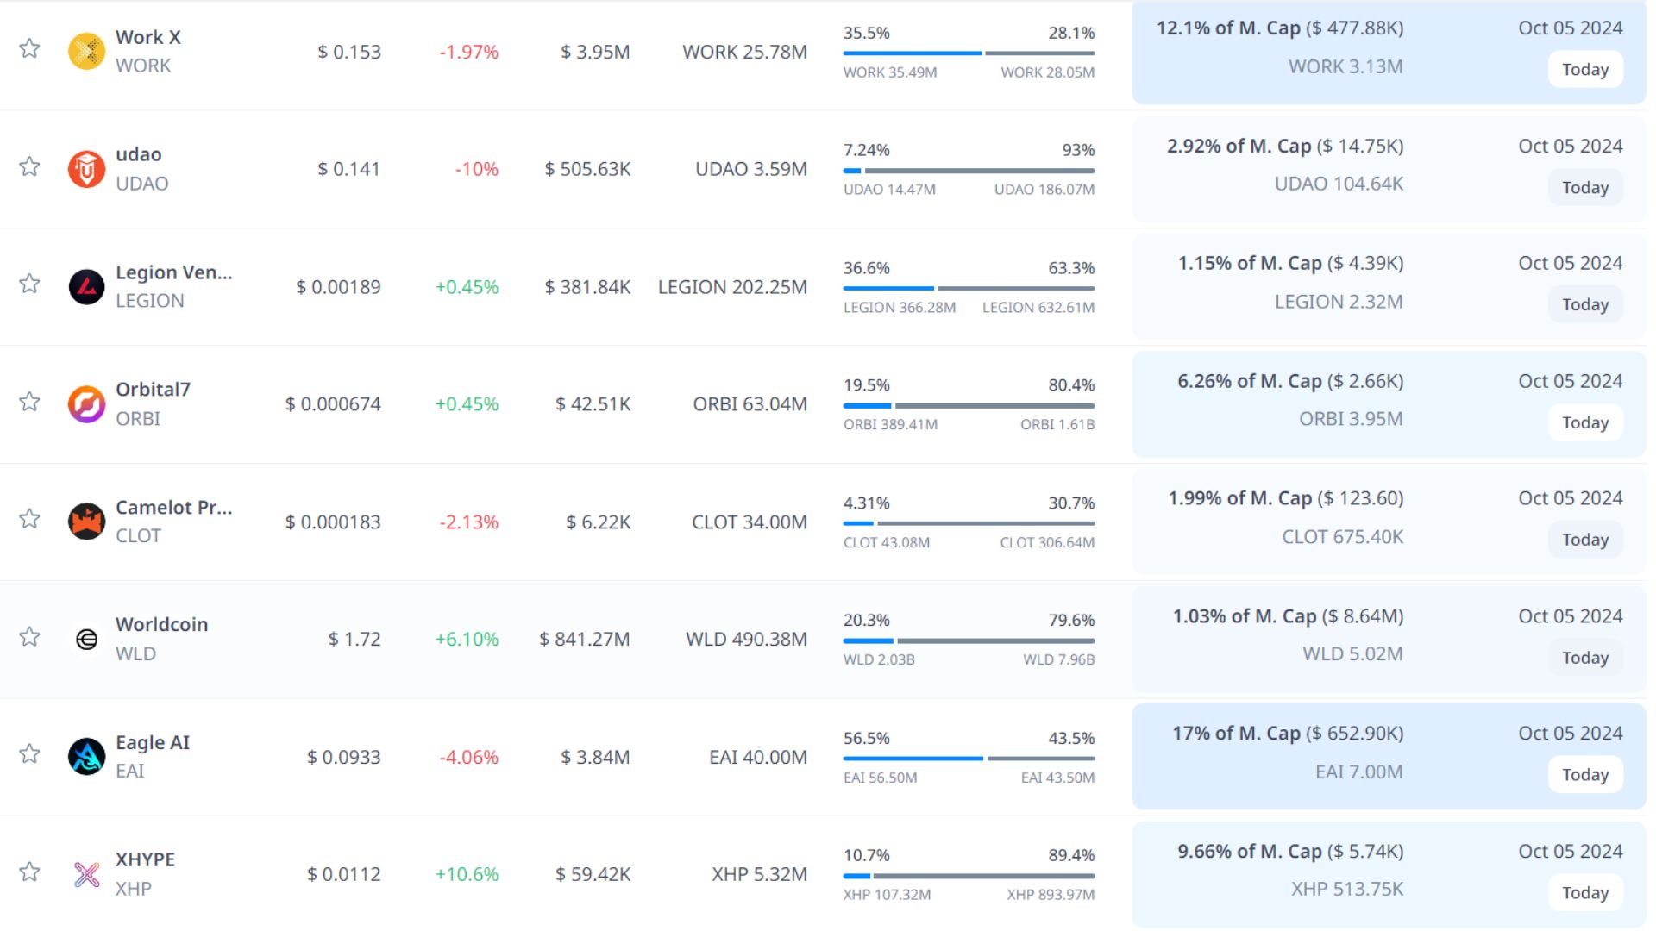This screenshot has width=1656, height=931.
Task: Star the XHYPE row as favorite
Action: pyautogui.click(x=30, y=872)
